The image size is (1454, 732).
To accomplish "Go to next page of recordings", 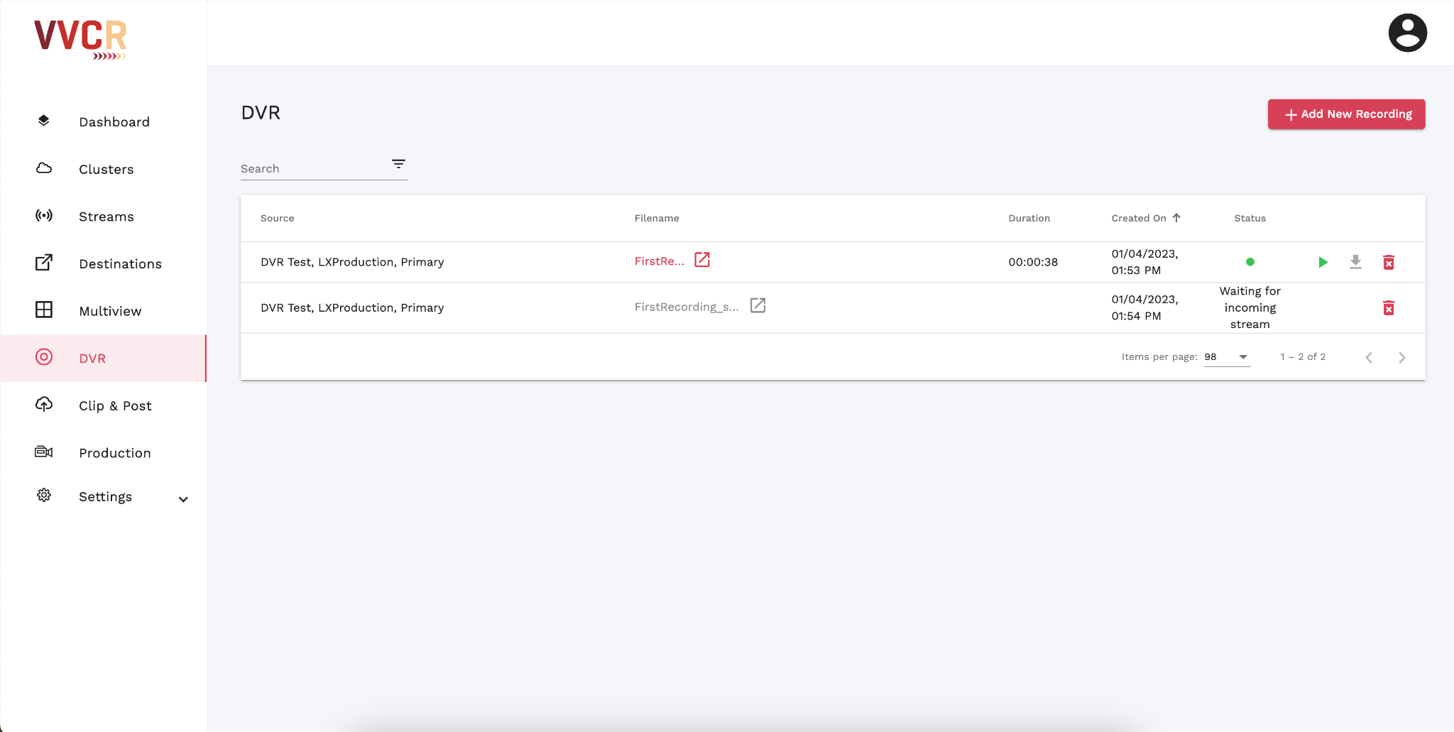I will point(1402,357).
